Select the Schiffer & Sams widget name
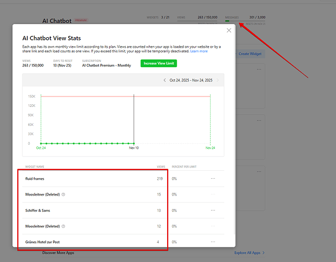 (38, 210)
